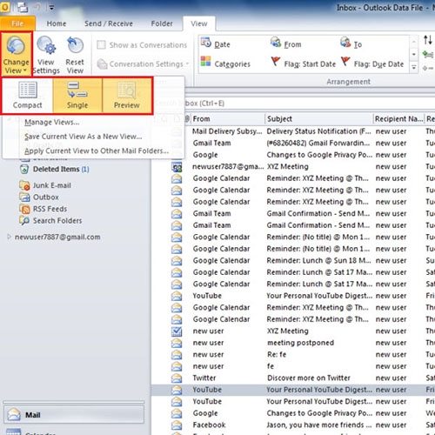The height and width of the screenshot is (435, 435).
Task: Sort by the From column header
Action: coord(228,119)
